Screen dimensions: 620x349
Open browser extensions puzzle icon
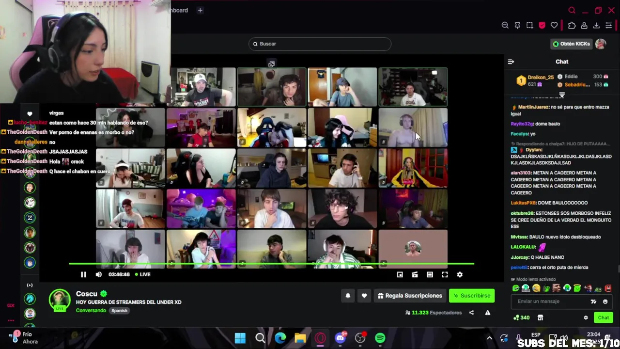[572, 26]
